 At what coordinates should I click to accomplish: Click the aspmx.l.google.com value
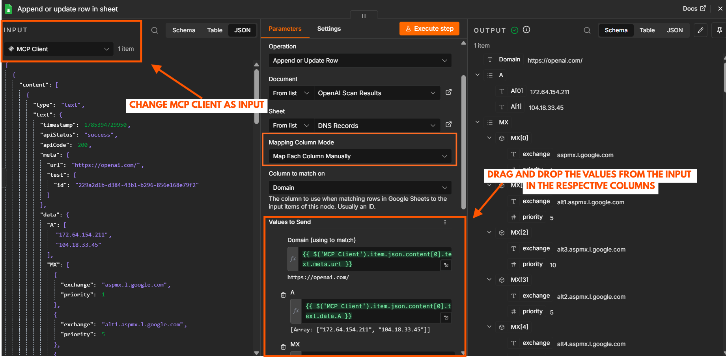click(x=585, y=155)
